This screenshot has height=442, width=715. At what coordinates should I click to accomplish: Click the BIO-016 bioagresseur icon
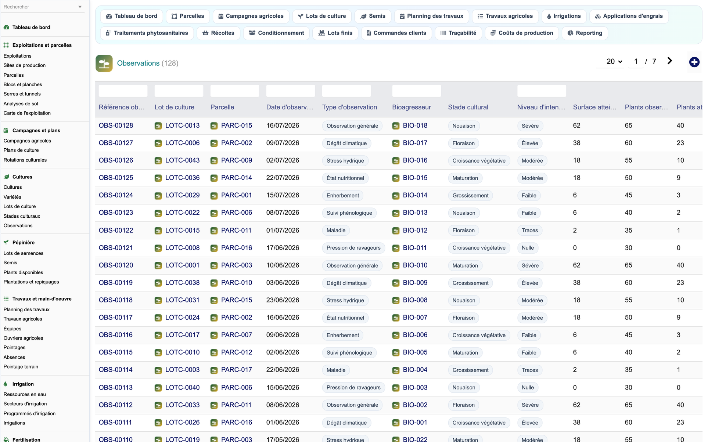396,161
